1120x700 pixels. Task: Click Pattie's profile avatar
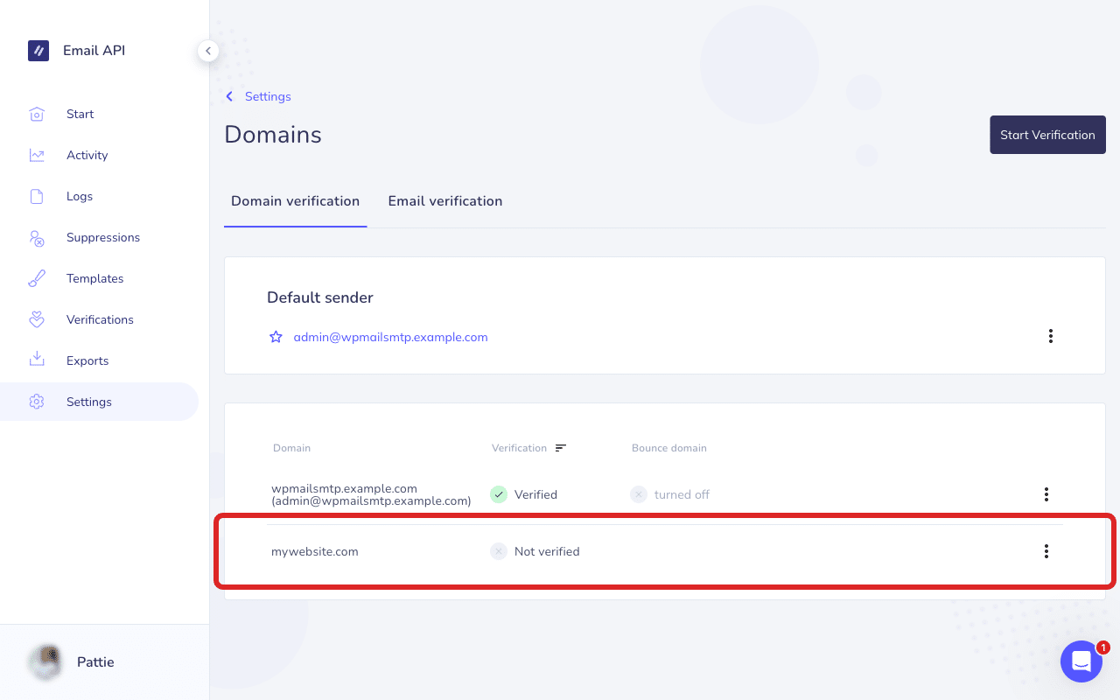45,662
